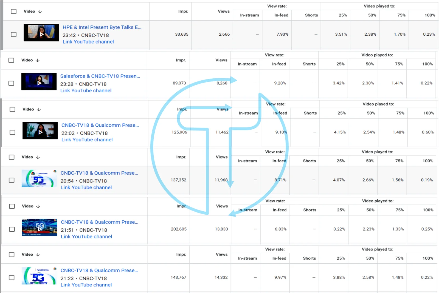Click 'Link YouTube channel' under the Salesforce video
Screen dimensions: 439x293
click(86, 90)
